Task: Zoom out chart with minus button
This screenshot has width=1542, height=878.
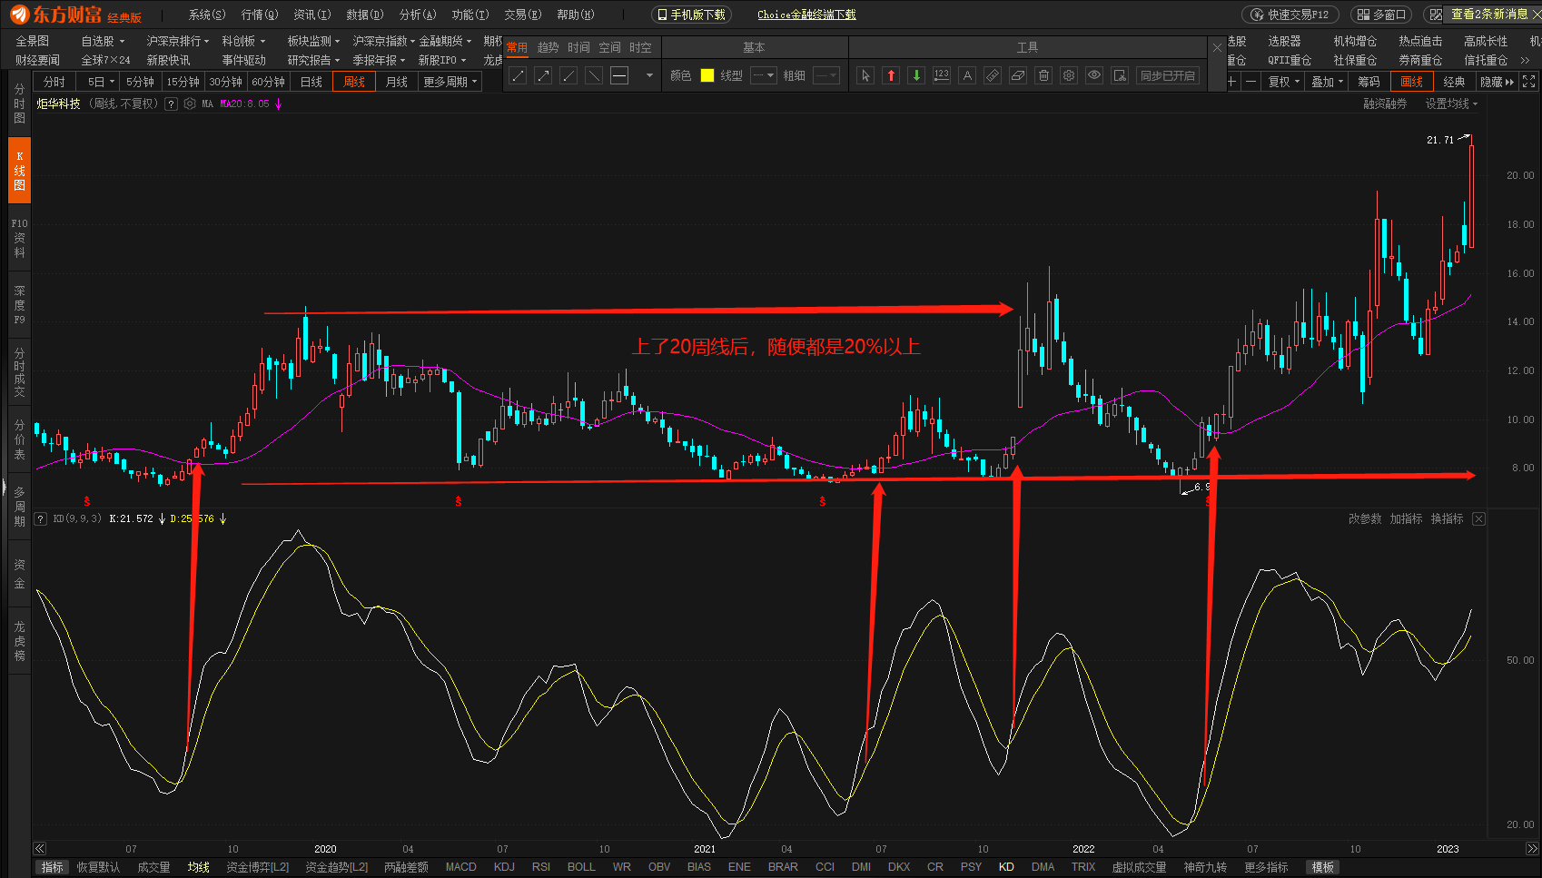Action: pyautogui.click(x=1250, y=82)
